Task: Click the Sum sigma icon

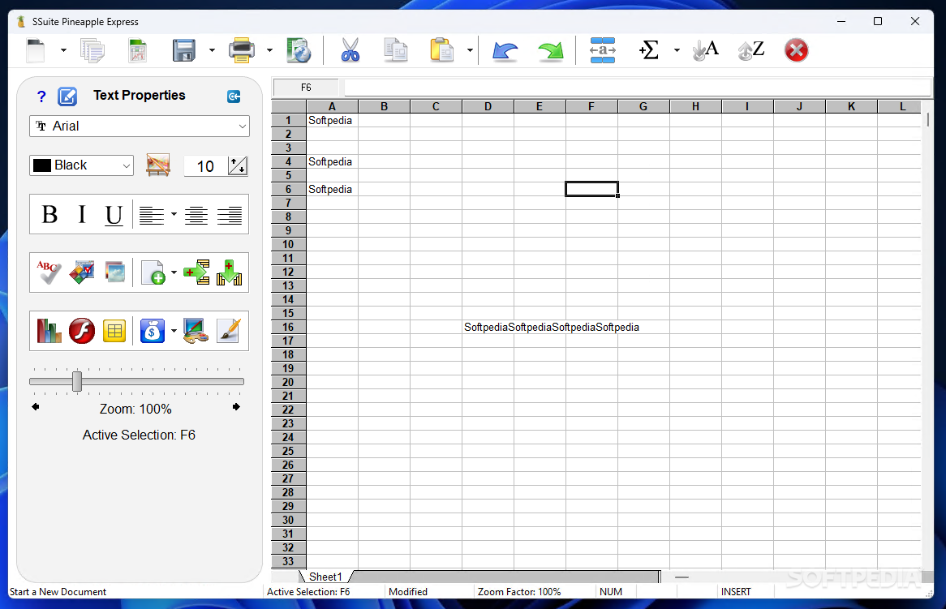Action: 648,50
